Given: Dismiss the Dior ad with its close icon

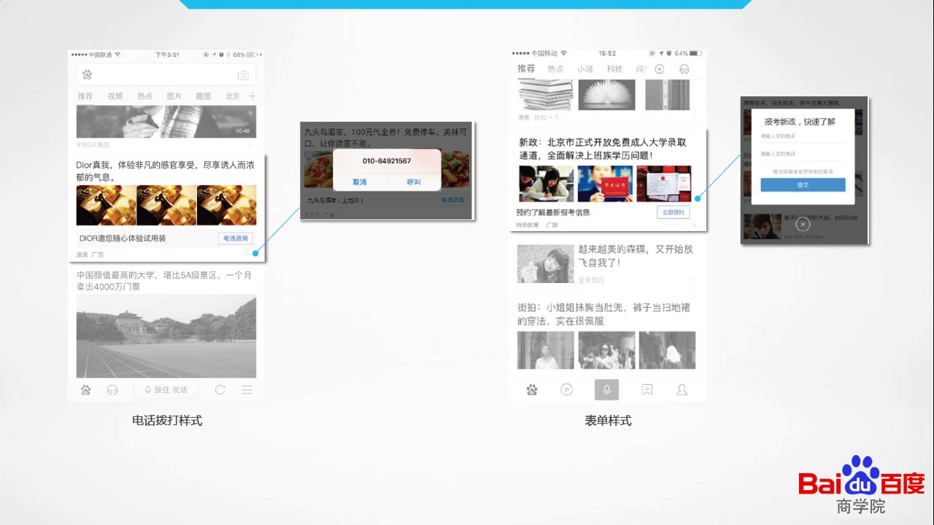Looking at the screenshot, I should pyautogui.click(x=250, y=254).
